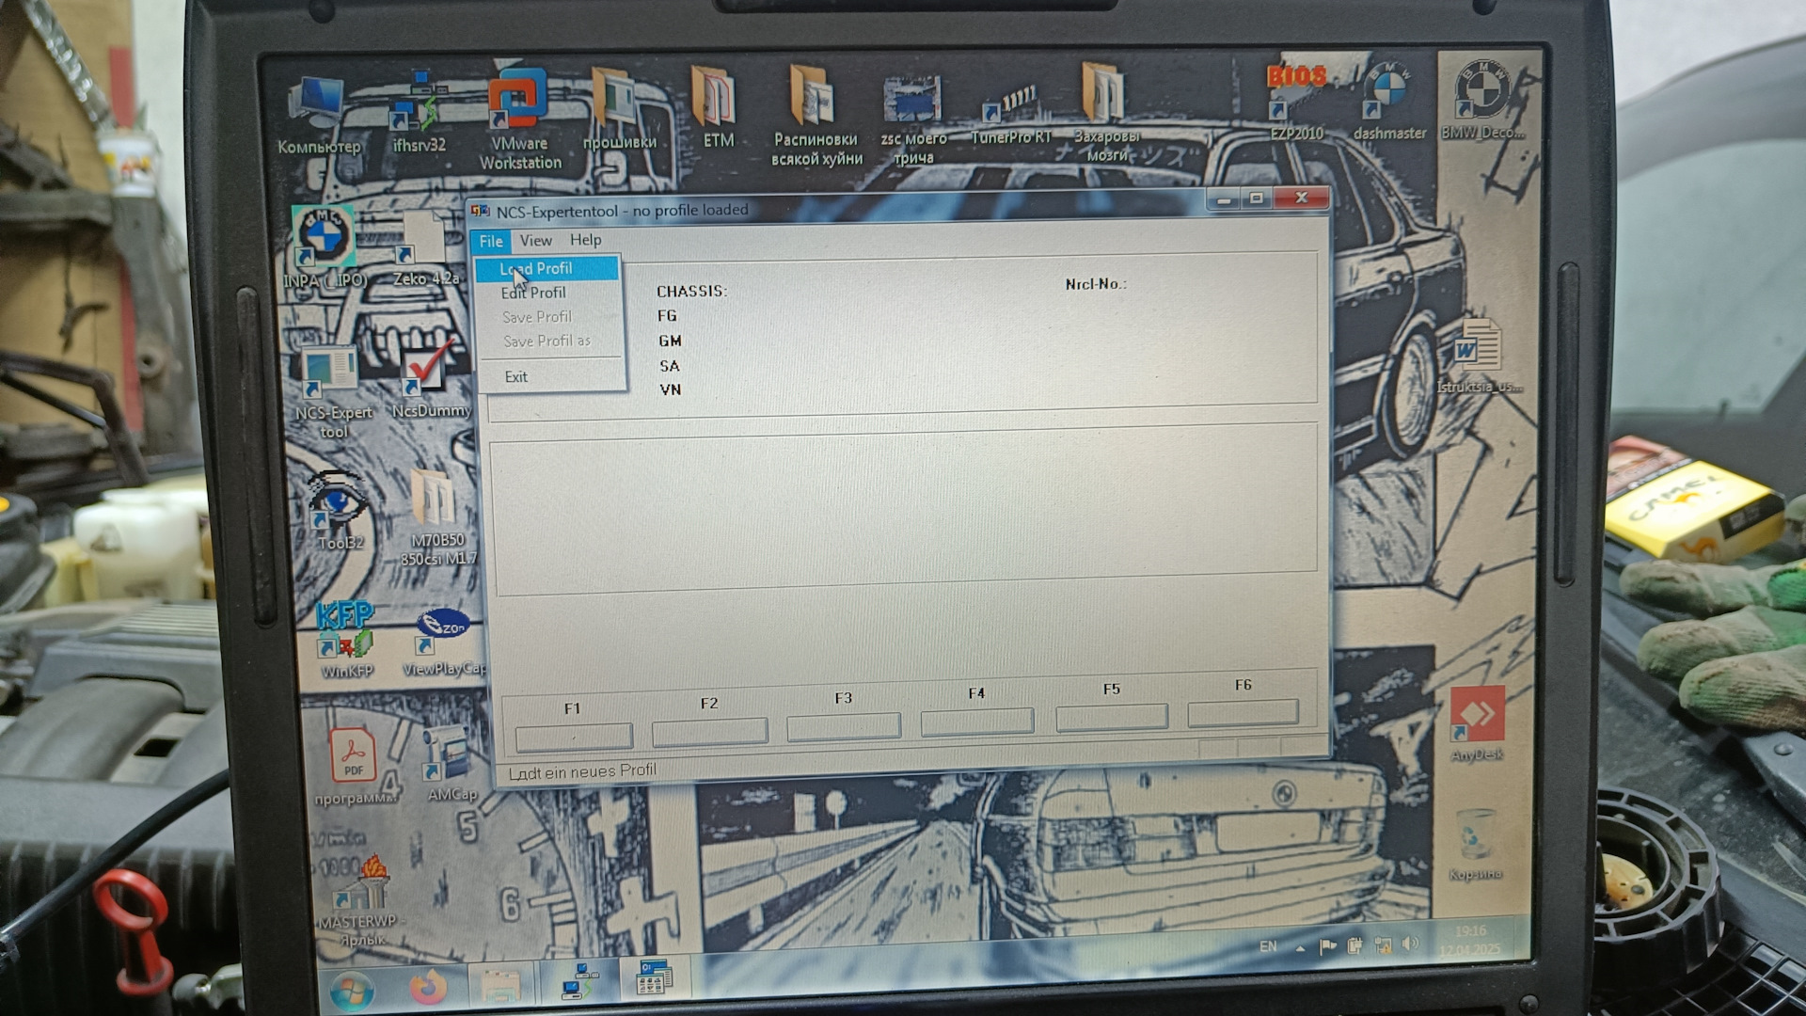Choose Edit Profil menu entry

coord(547,293)
